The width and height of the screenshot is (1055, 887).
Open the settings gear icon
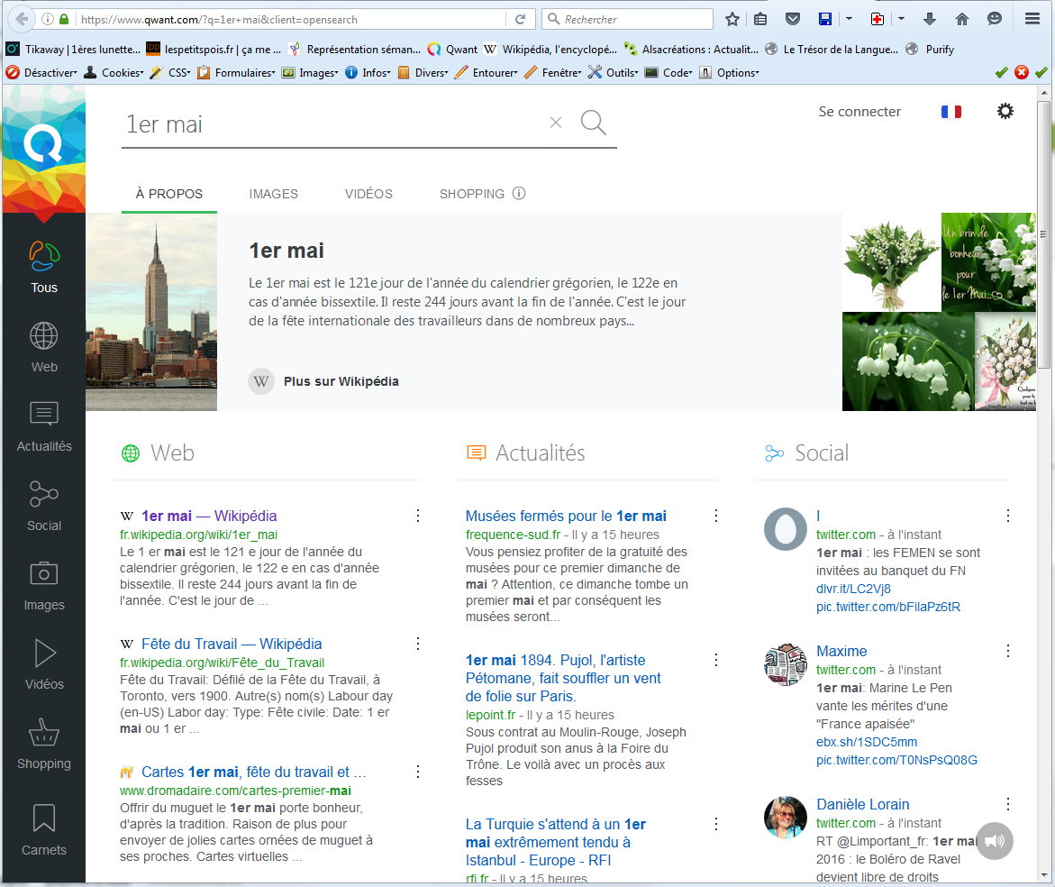pyautogui.click(x=1005, y=111)
